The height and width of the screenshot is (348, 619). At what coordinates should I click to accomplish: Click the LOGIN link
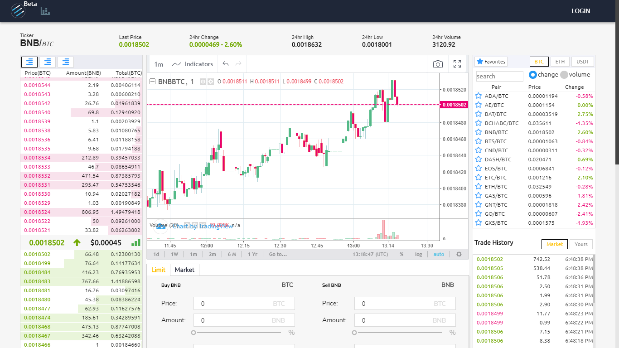coord(580,11)
